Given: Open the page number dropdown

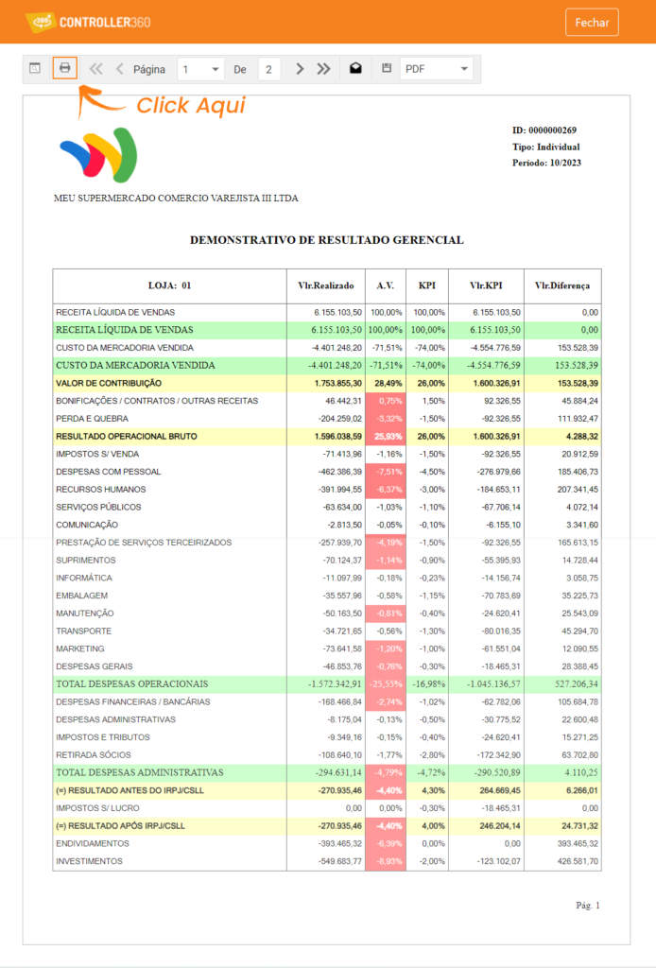Looking at the screenshot, I should pyautogui.click(x=200, y=69).
